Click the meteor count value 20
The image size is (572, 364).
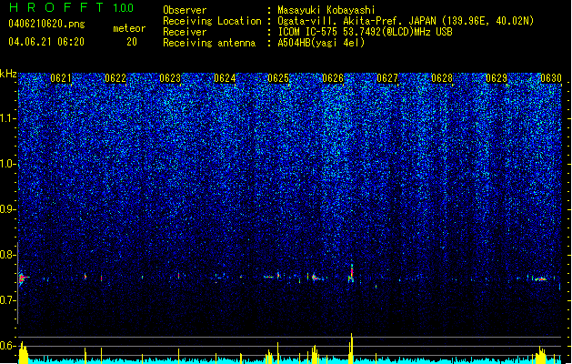(x=132, y=42)
